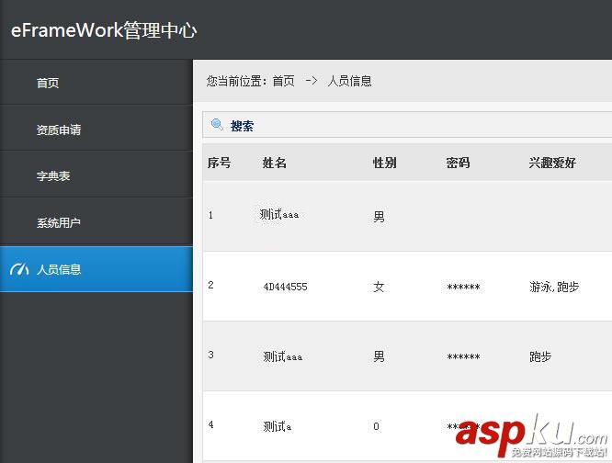Image resolution: width=612 pixels, height=463 pixels.
Task: Click hobby 跑步 in row 3
Action: tap(540, 356)
